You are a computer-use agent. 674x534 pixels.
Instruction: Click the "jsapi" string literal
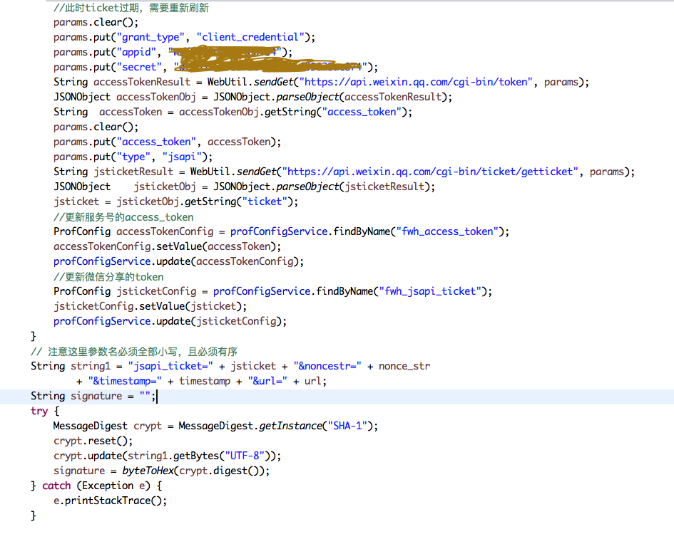pos(182,157)
